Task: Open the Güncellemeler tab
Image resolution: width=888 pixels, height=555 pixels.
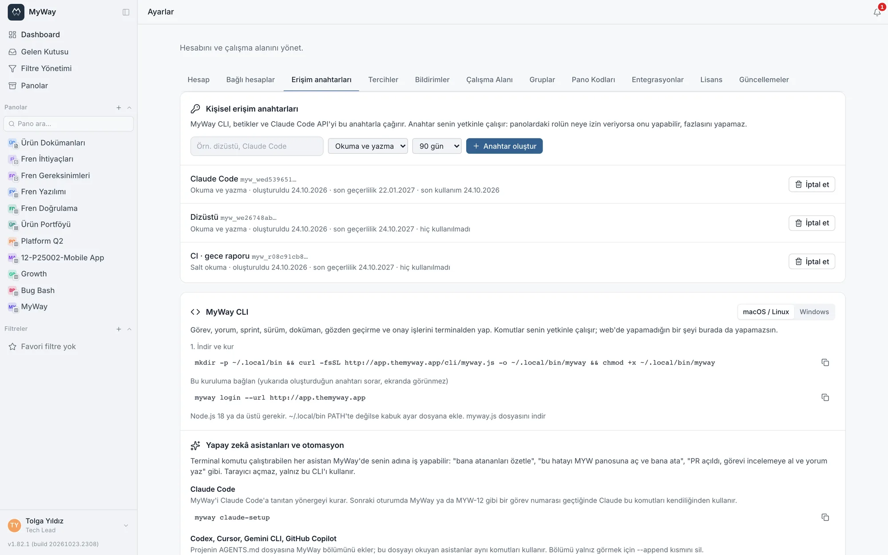Action: (764, 79)
